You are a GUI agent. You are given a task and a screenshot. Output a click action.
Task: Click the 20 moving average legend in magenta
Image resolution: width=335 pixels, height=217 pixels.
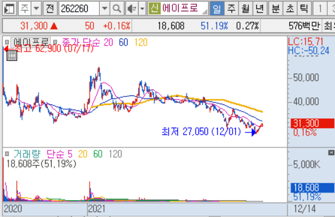click(x=108, y=43)
